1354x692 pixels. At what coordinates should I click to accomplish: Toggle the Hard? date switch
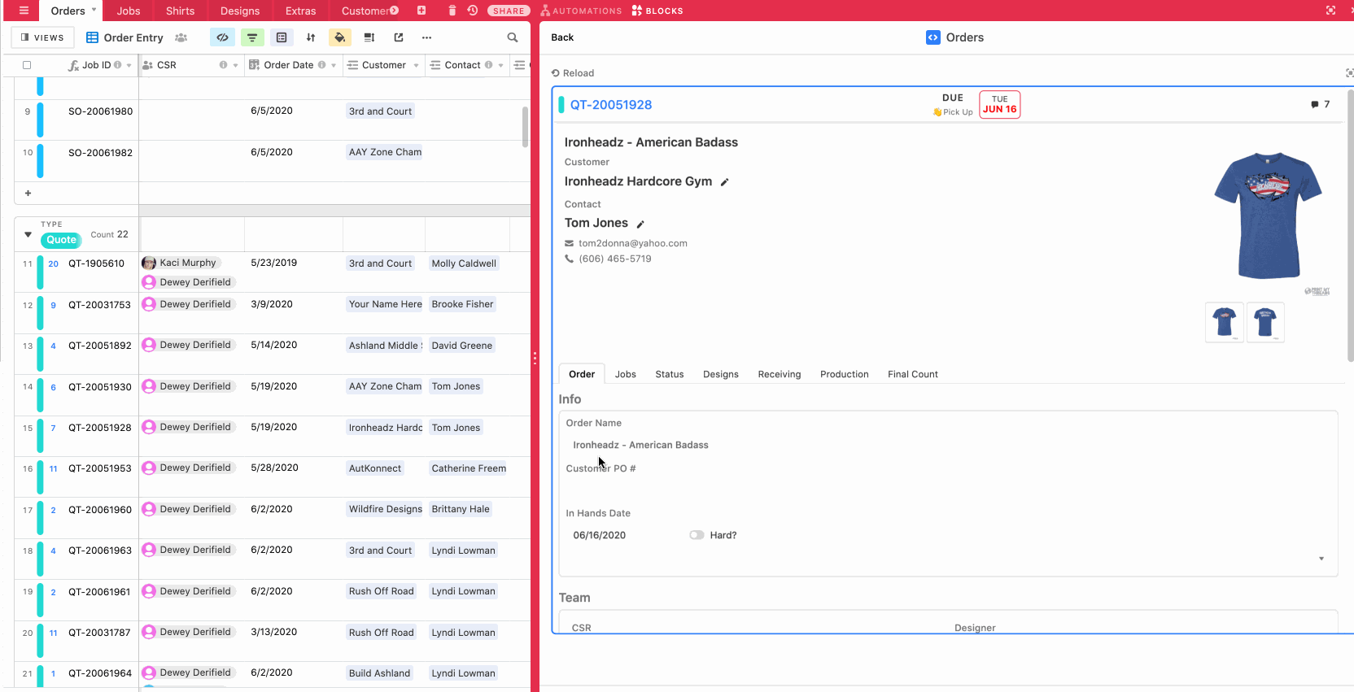(x=697, y=535)
